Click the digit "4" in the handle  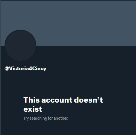[30, 68]
